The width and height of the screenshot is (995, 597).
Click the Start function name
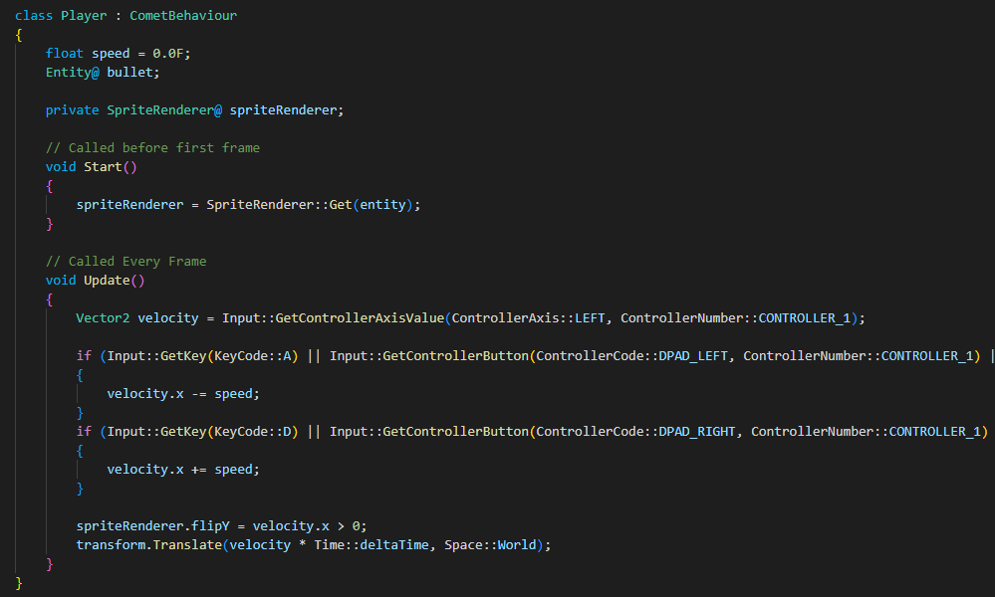pos(103,167)
